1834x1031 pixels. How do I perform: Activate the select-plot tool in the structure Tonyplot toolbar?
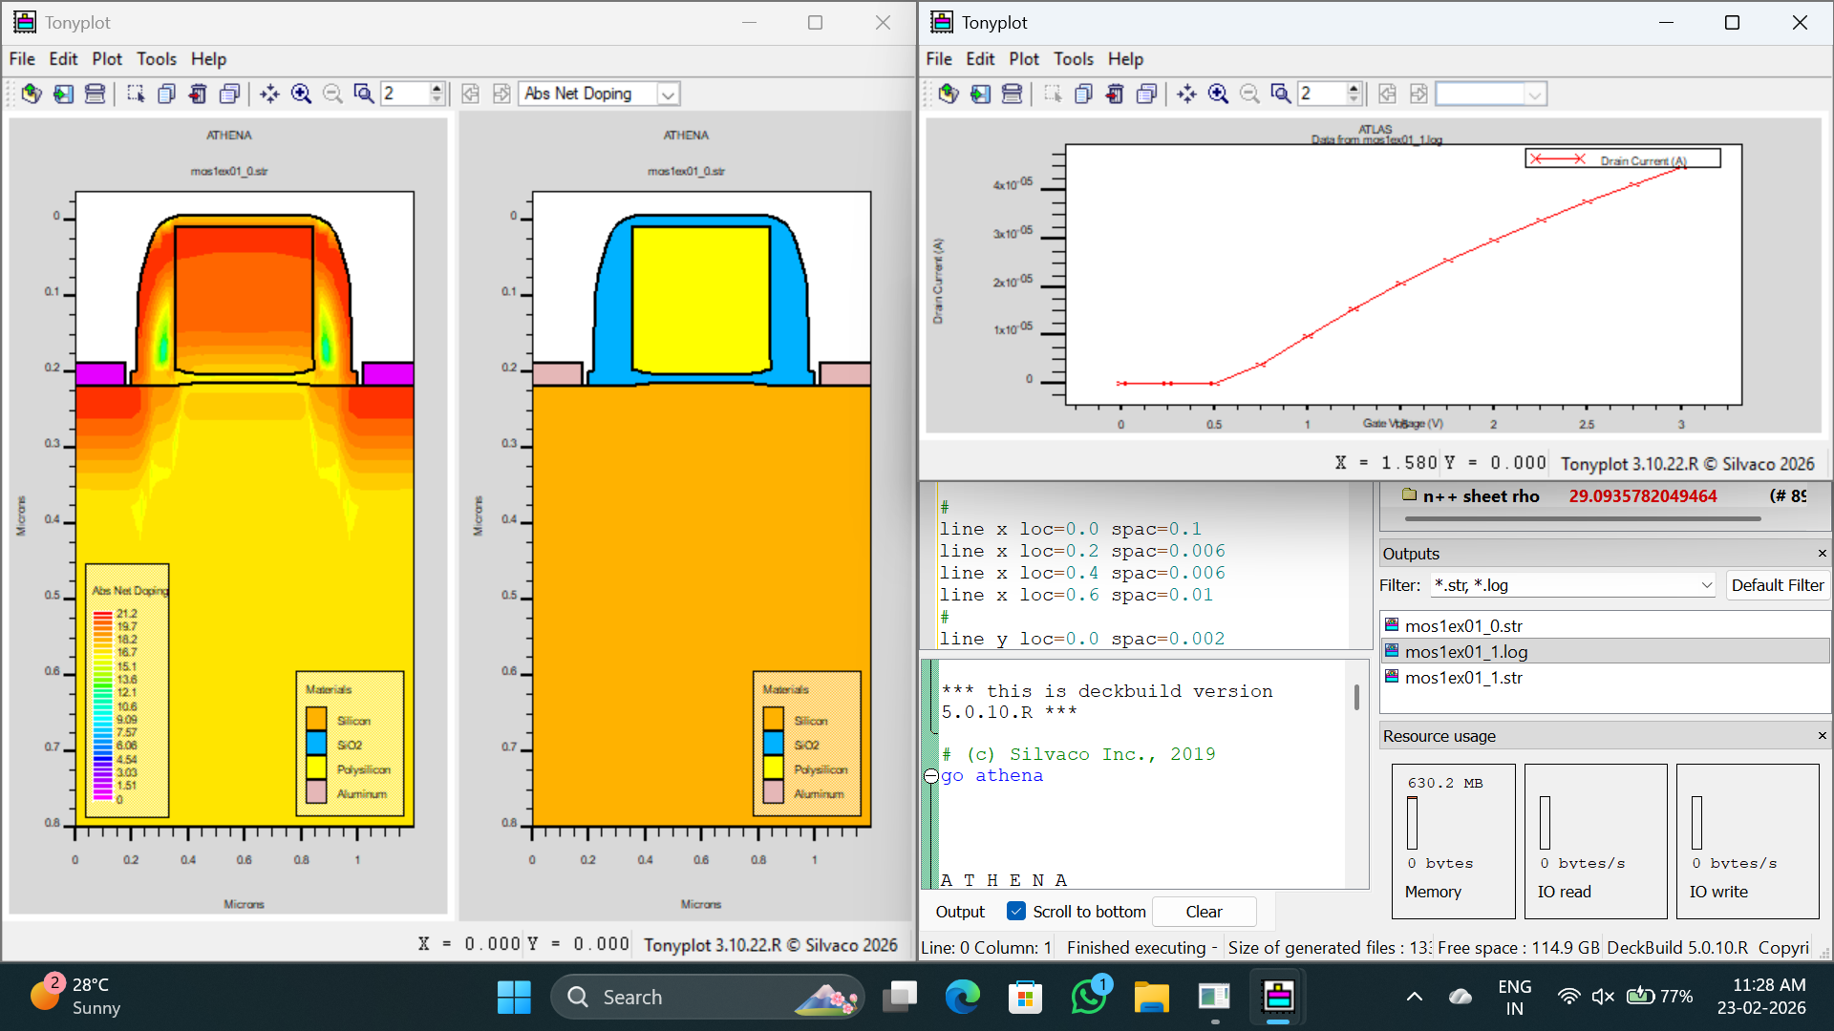click(135, 94)
